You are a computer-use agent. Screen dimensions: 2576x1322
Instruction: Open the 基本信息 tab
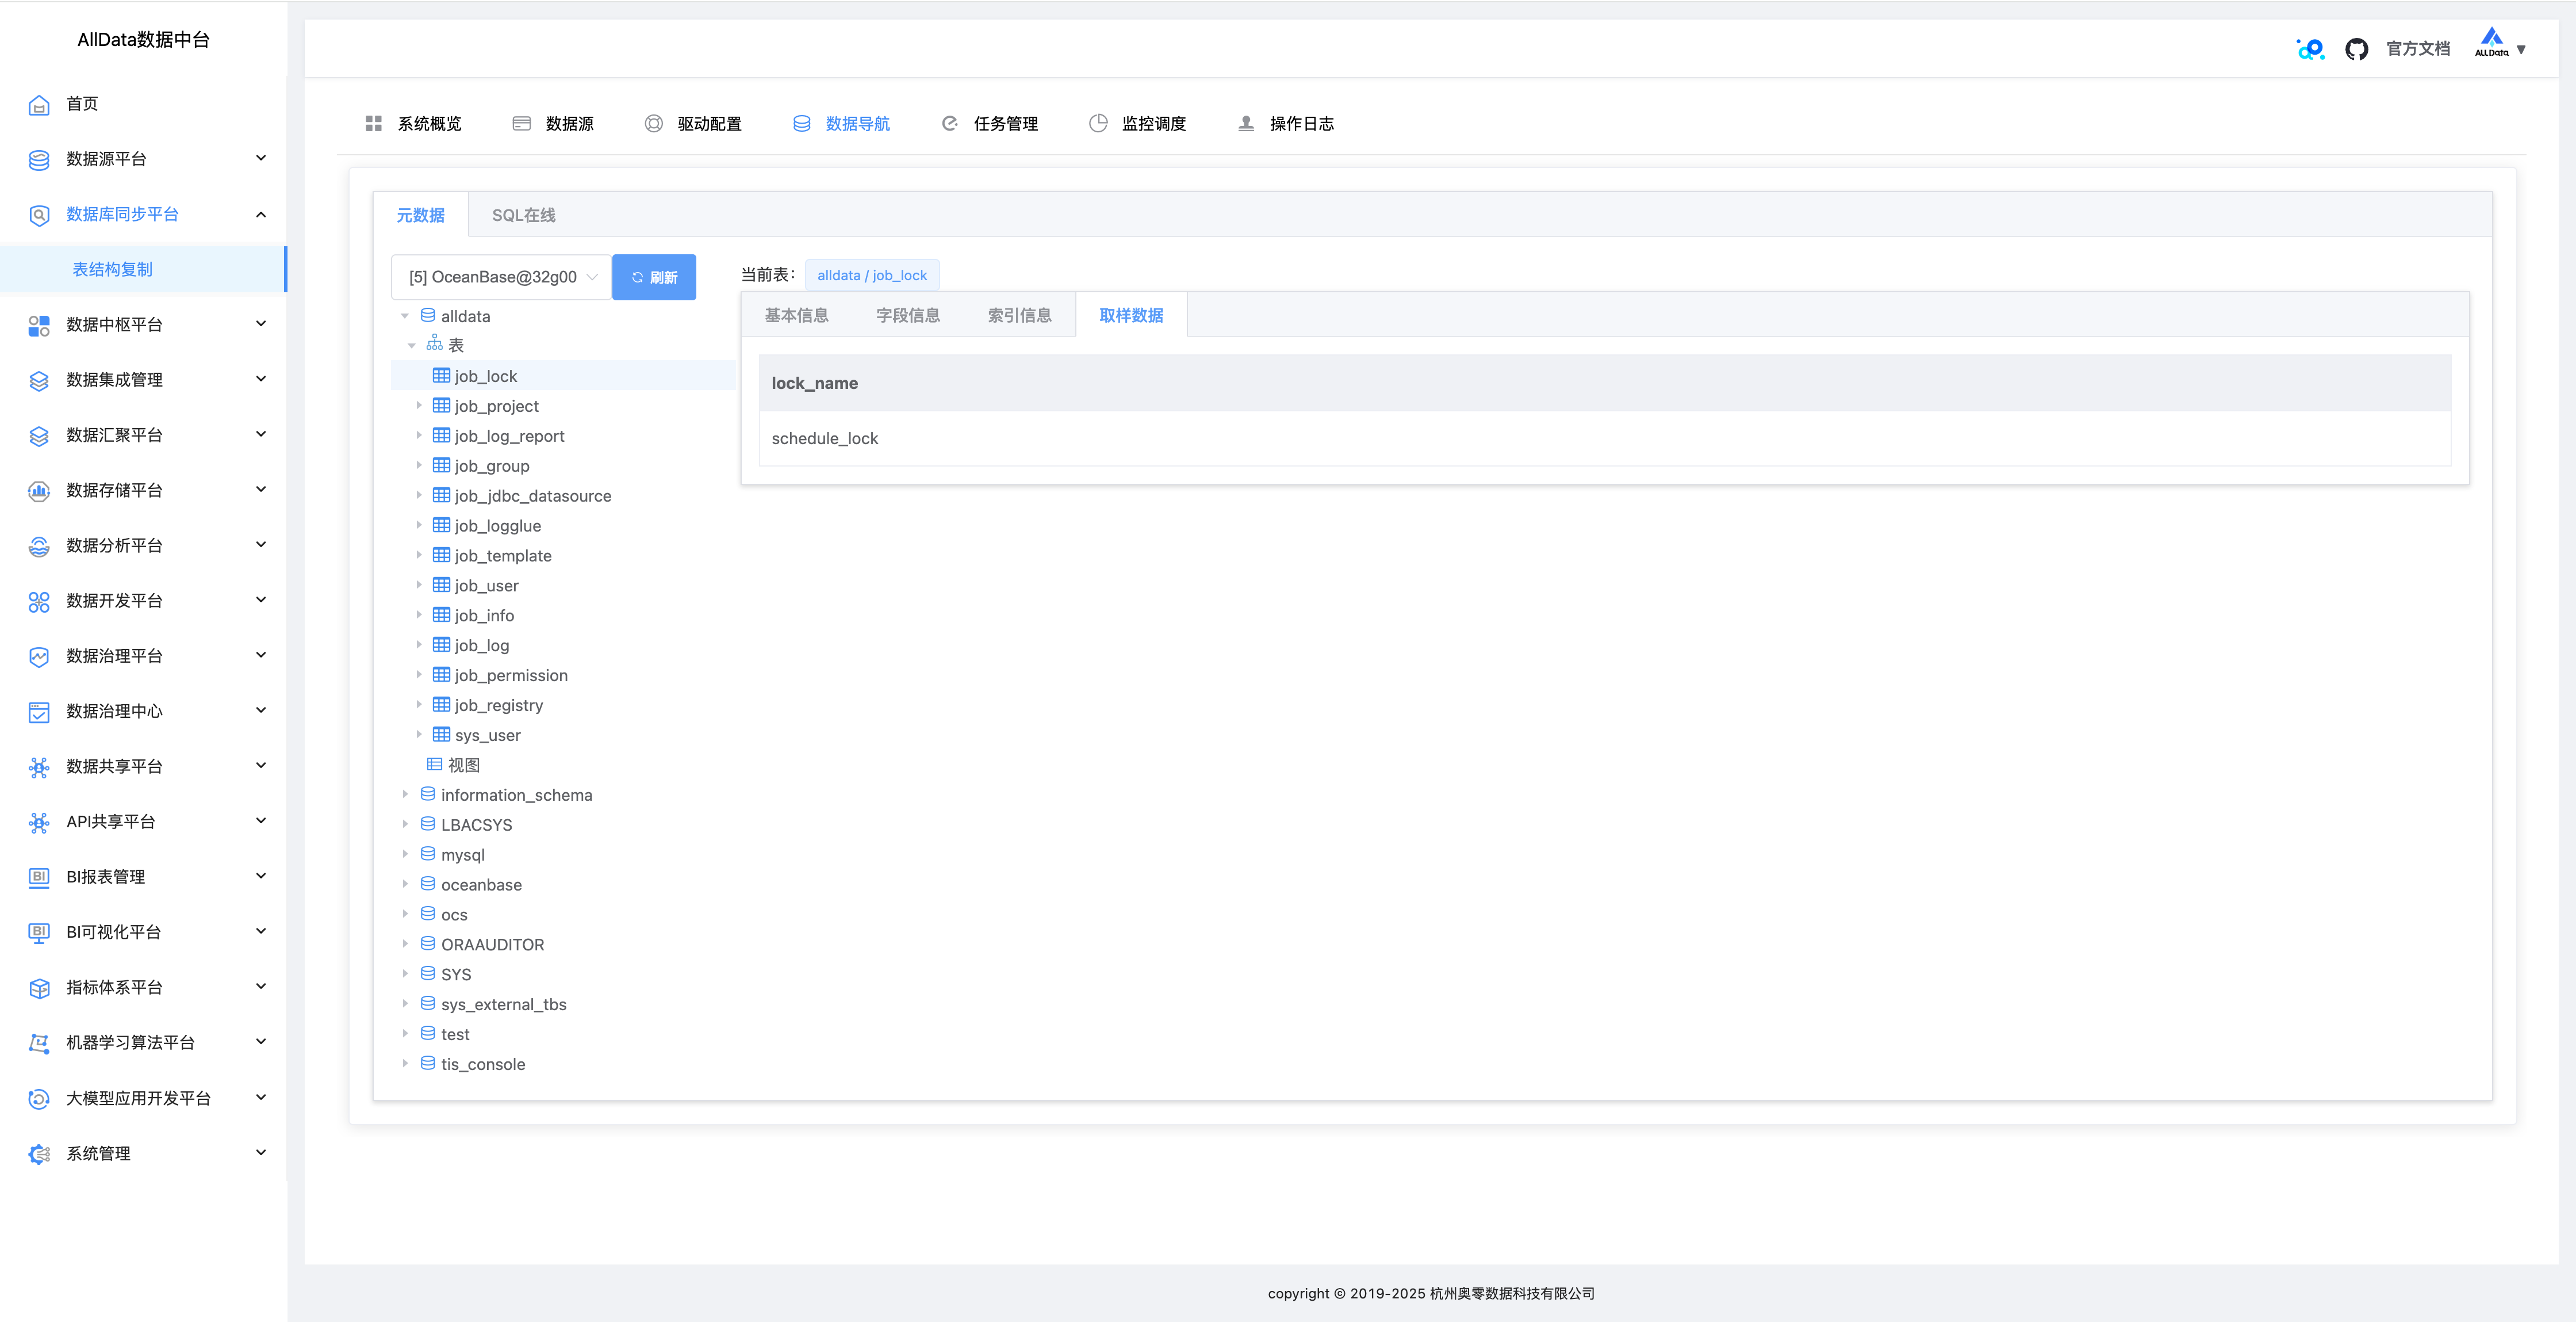tap(796, 315)
